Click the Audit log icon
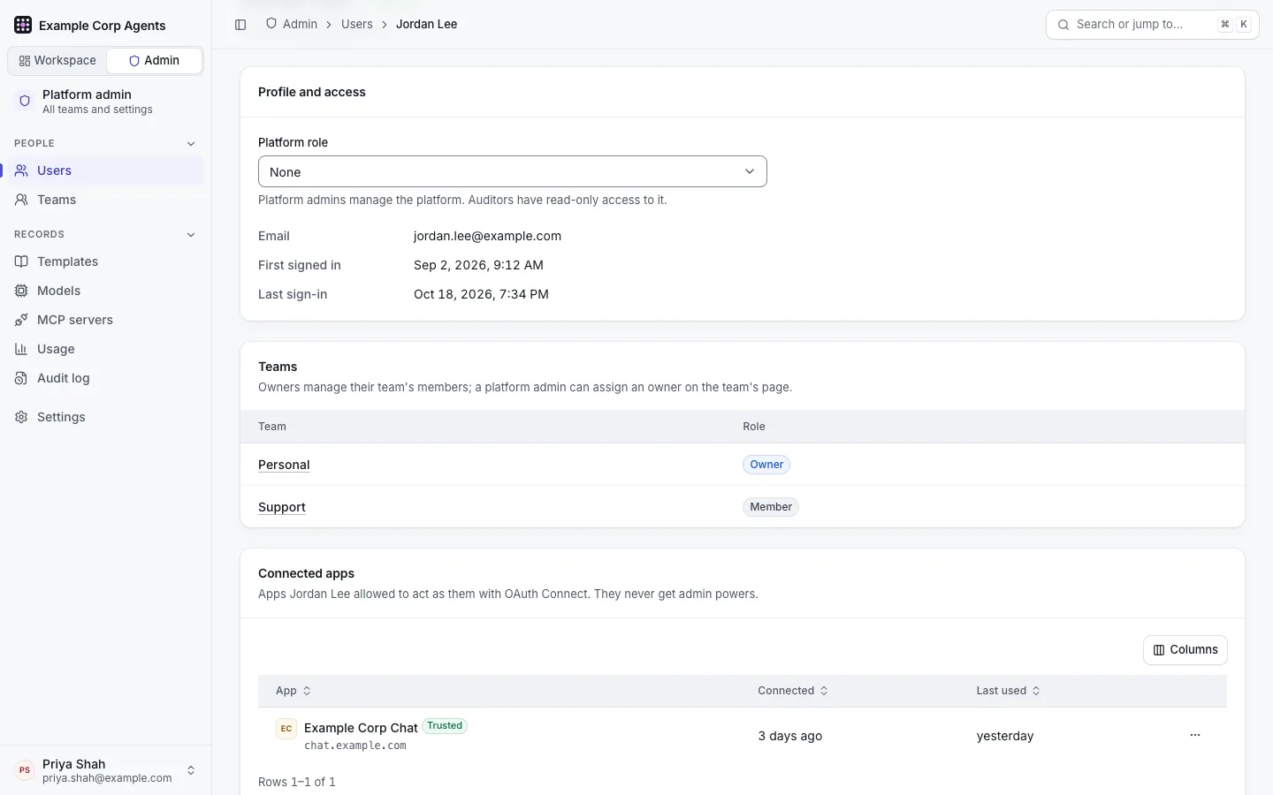Image resolution: width=1273 pixels, height=795 pixels. coord(21,378)
